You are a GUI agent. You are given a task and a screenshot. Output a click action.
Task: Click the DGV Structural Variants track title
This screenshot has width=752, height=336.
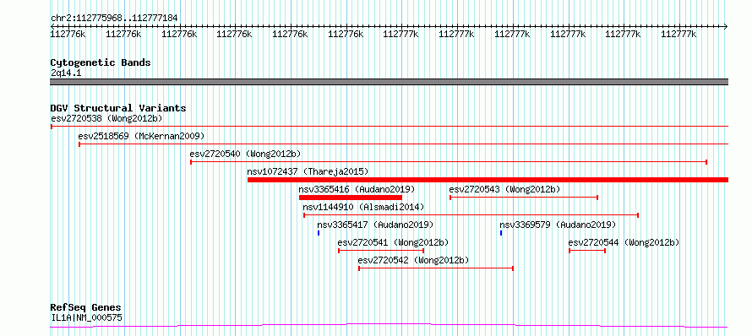tap(118, 108)
